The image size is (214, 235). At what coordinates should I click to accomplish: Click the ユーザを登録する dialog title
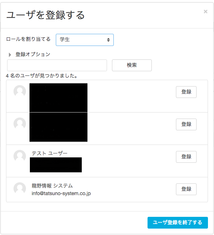point(46,15)
